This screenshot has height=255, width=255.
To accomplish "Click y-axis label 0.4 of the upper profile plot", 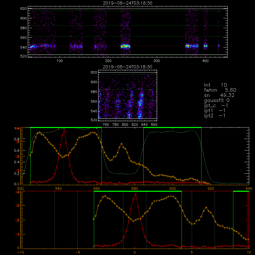I will coord(17,162).
